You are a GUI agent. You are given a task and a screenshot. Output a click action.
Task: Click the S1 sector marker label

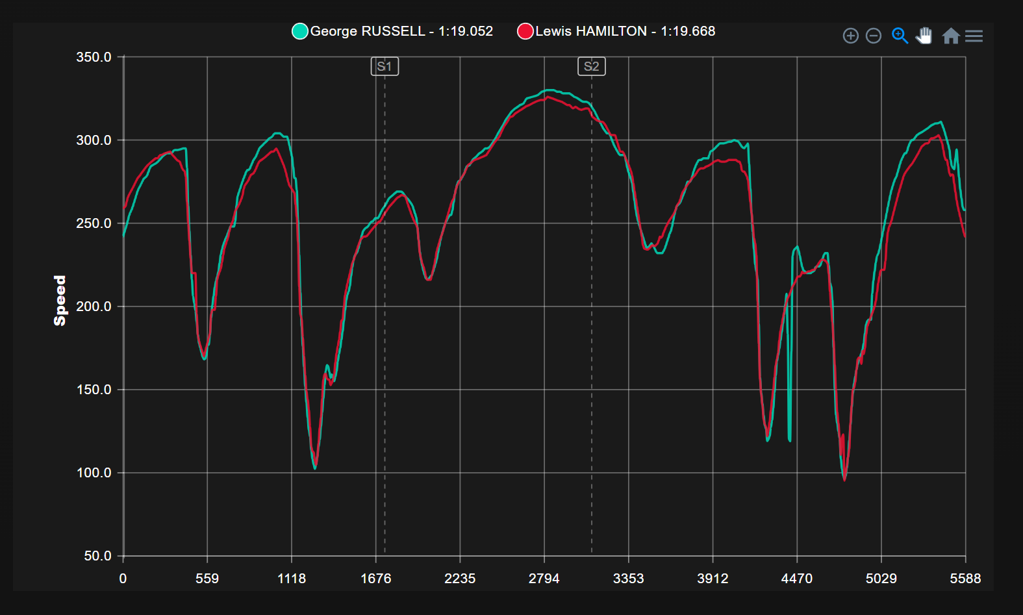385,66
